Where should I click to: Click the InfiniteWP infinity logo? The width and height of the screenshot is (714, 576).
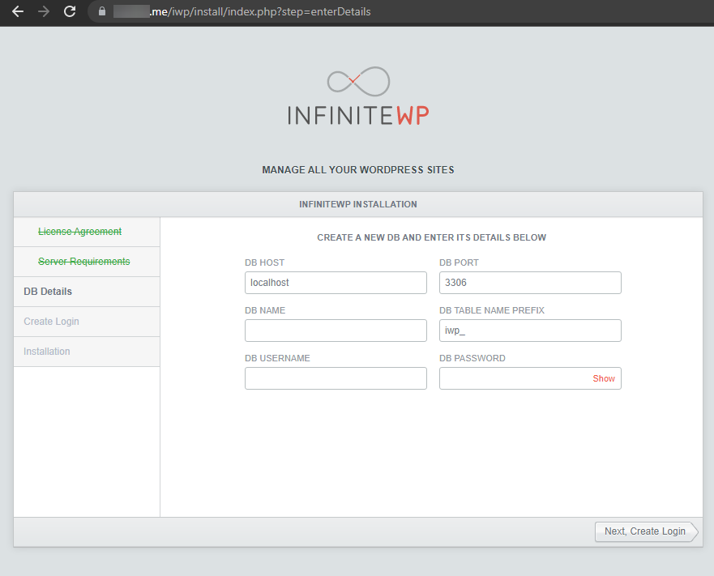(358, 82)
